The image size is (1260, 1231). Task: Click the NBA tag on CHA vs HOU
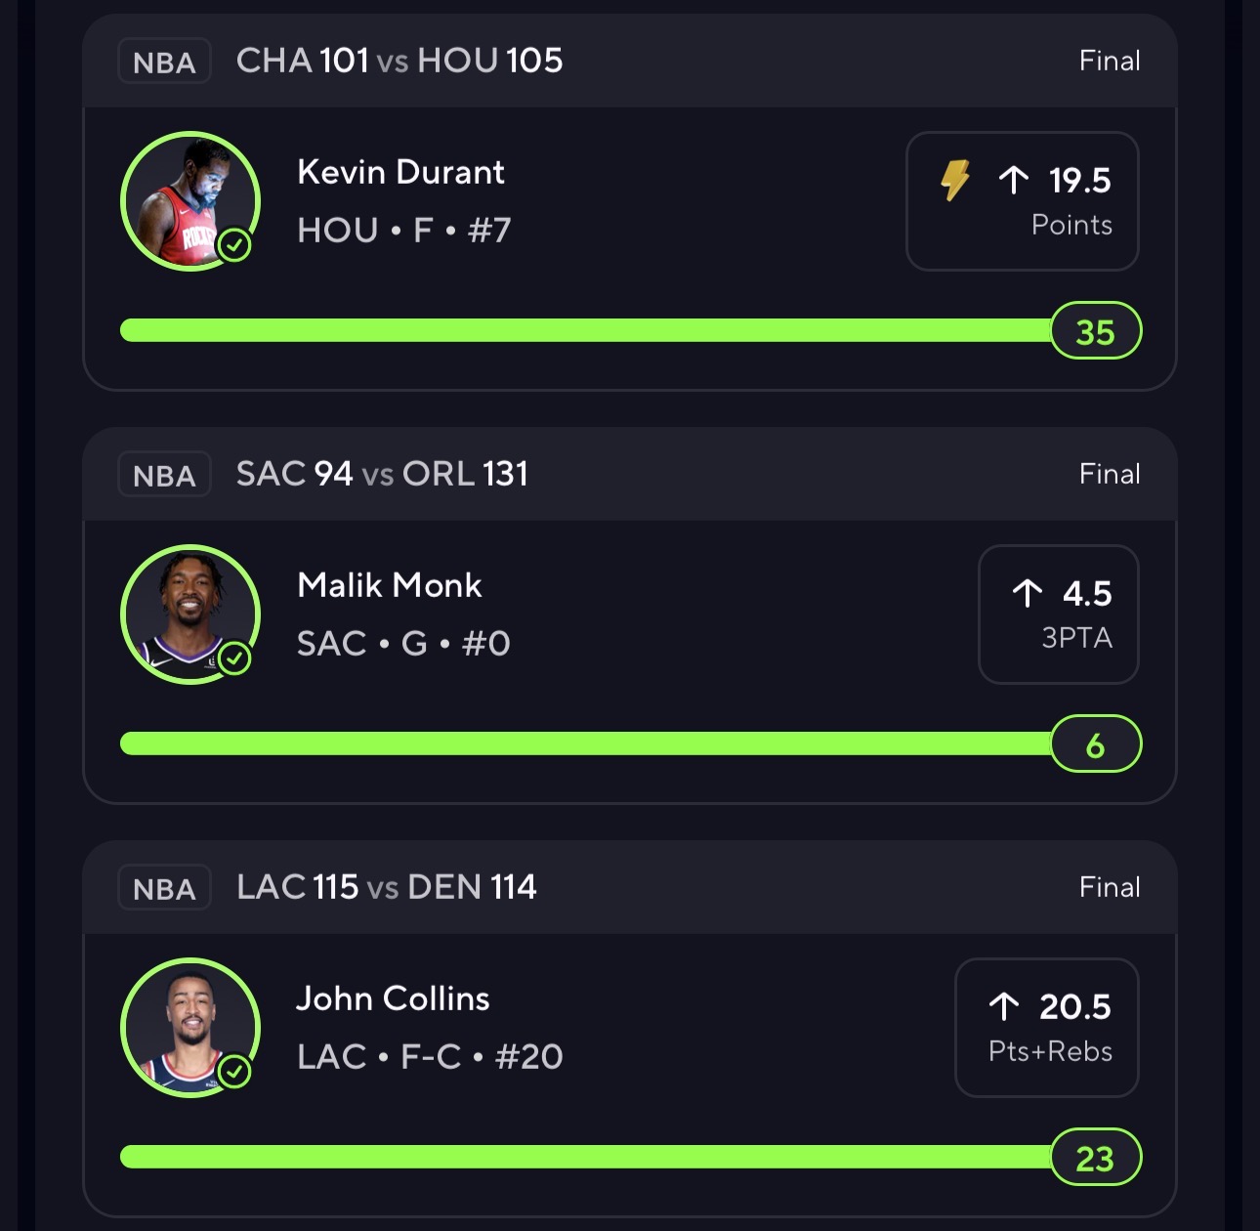(164, 62)
